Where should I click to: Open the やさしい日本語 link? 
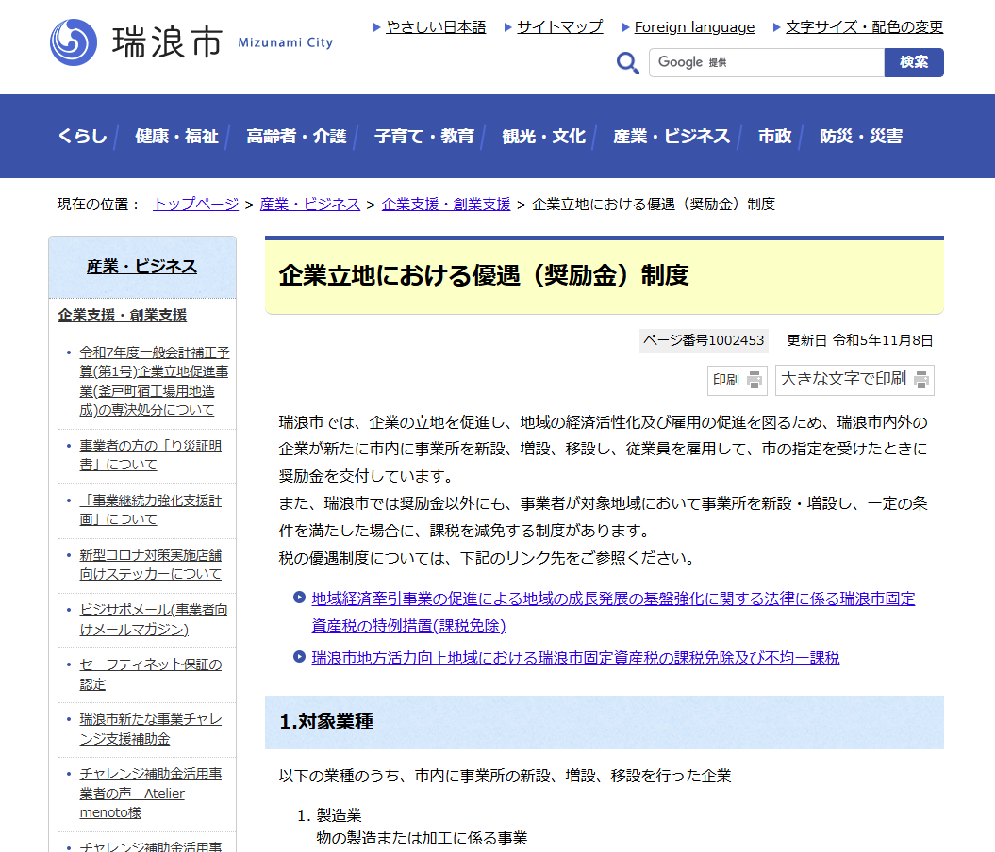coord(436,27)
